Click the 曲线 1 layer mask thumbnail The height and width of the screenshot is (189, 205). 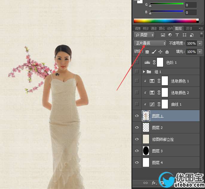pyautogui.click(x=165, y=104)
